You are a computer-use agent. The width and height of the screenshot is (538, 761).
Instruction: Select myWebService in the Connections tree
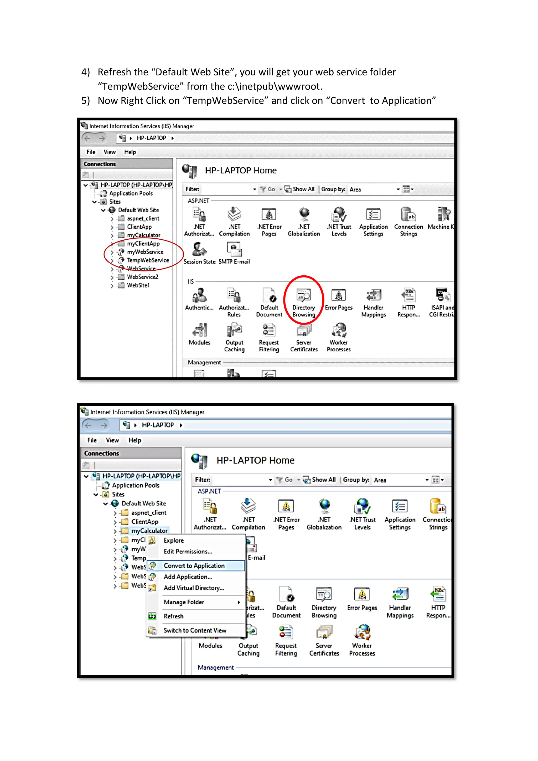point(145,252)
